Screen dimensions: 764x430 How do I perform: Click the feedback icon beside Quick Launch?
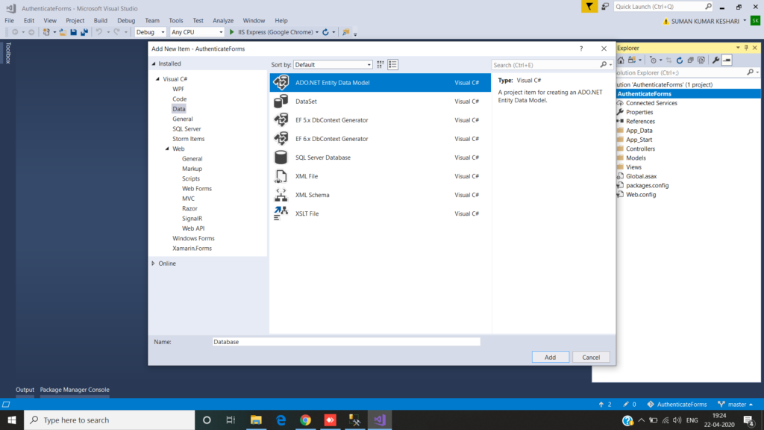pyautogui.click(x=605, y=6)
